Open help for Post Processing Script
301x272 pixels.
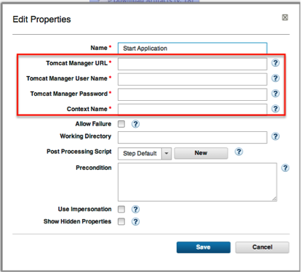pos(238,152)
